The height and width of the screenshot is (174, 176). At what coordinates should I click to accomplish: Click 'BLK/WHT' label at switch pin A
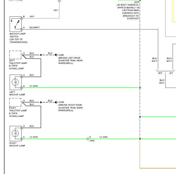point(35,28)
